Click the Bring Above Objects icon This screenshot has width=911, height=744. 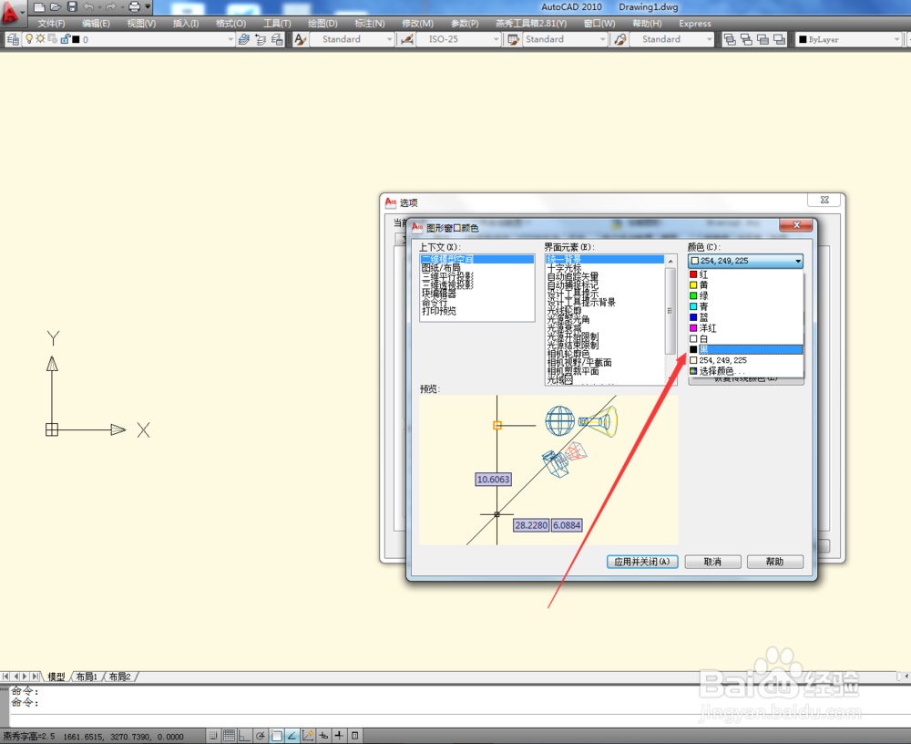coord(763,39)
